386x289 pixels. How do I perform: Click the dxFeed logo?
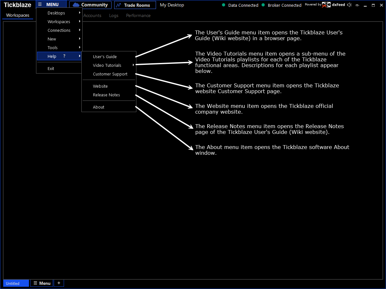(x=334, y=5)
